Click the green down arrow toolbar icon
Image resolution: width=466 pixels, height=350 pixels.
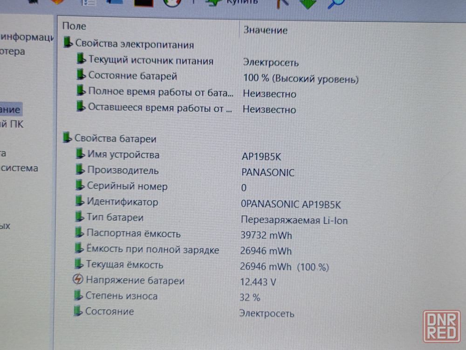[x=308, y=4]
